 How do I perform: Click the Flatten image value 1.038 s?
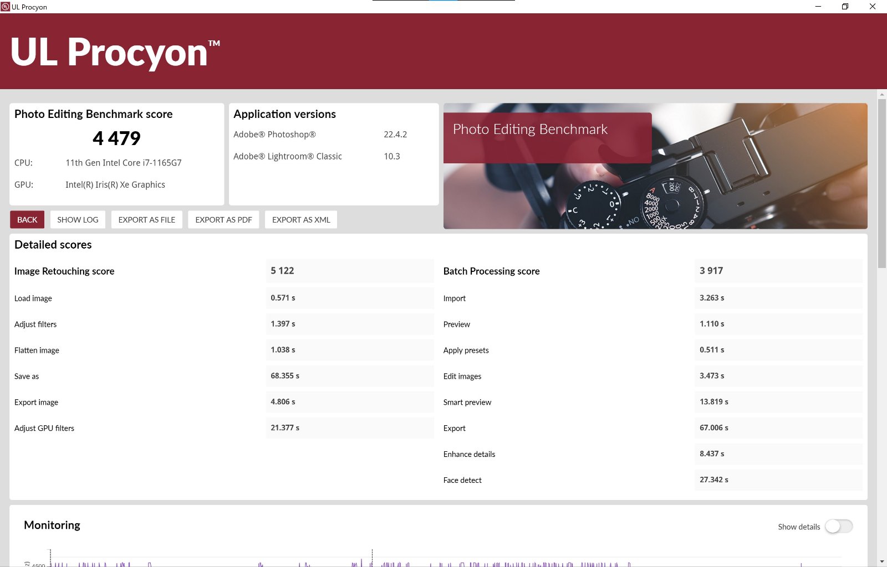pos(283,350)
